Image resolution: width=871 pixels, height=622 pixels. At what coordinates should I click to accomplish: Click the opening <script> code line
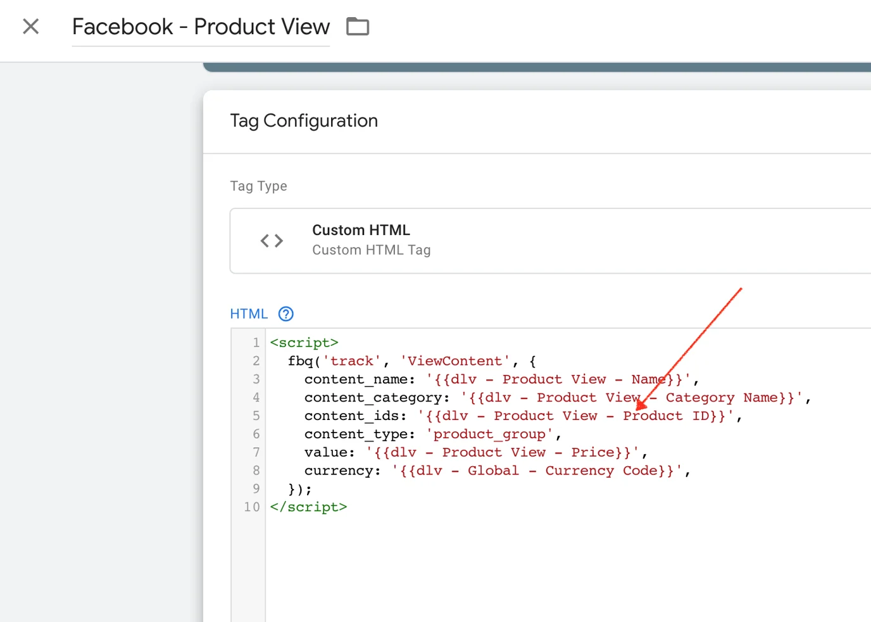pos(304,343)
